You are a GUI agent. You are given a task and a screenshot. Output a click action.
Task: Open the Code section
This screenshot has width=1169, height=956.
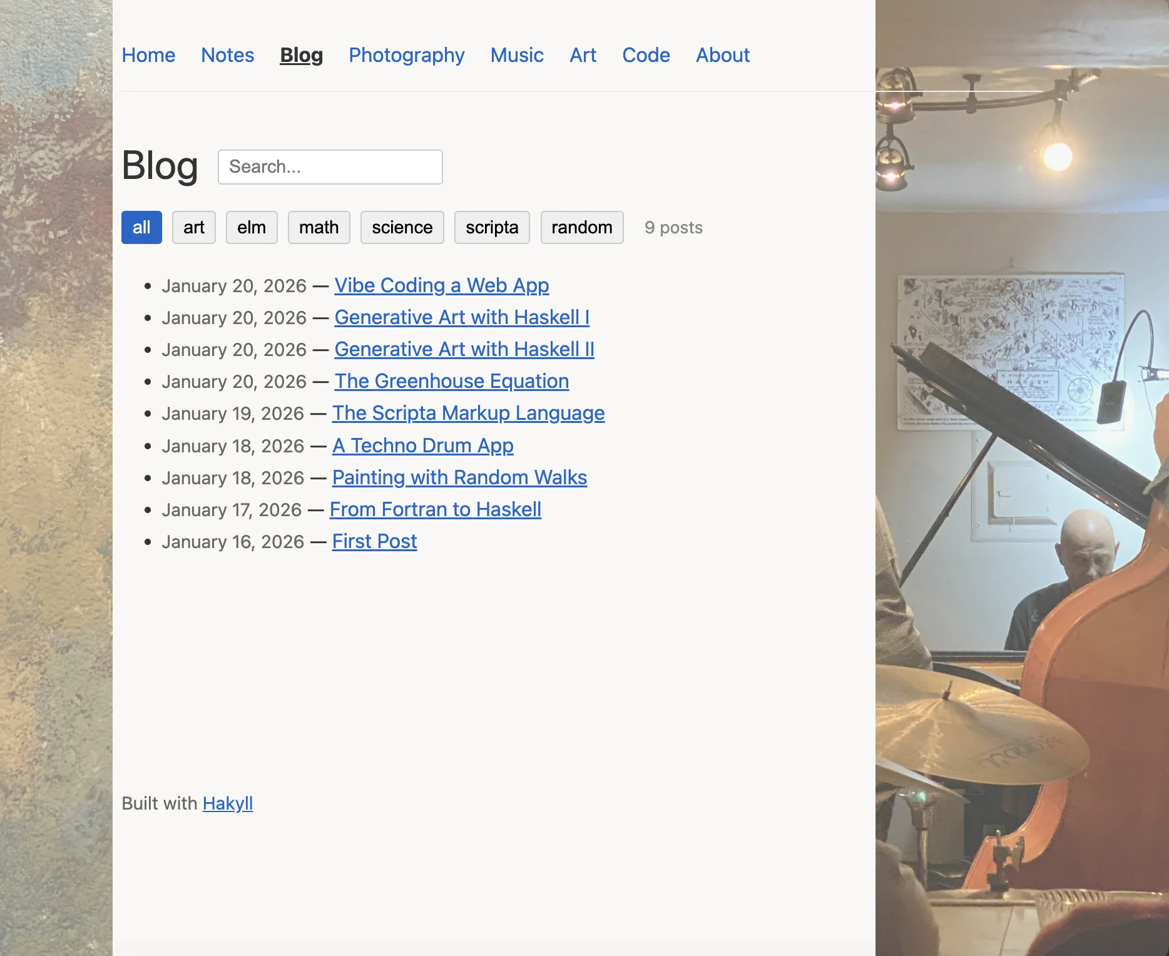click(646, 55)
